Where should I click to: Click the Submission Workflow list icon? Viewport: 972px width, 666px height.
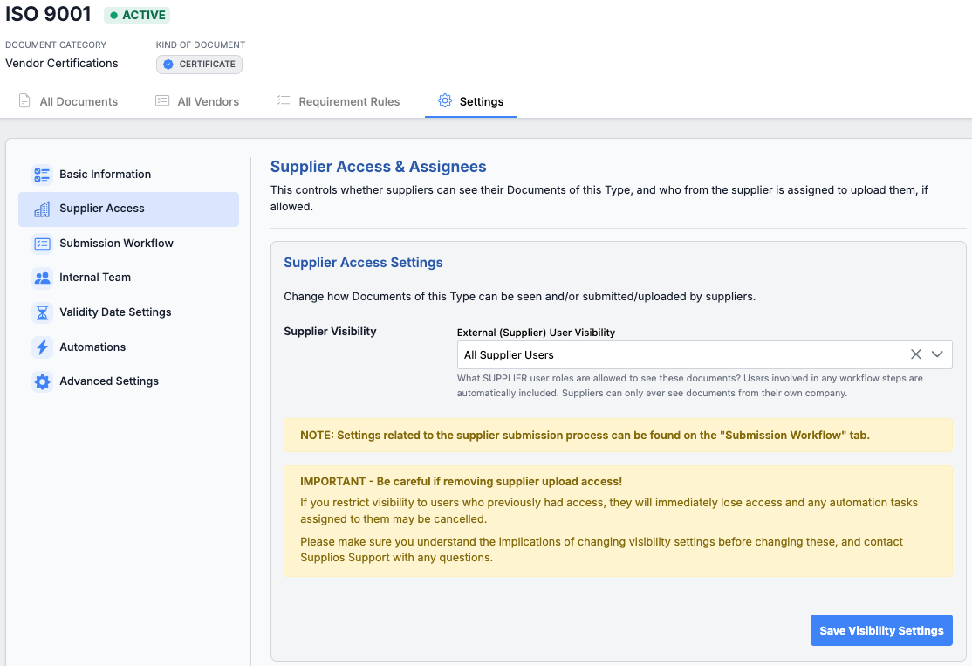point(42,244)
